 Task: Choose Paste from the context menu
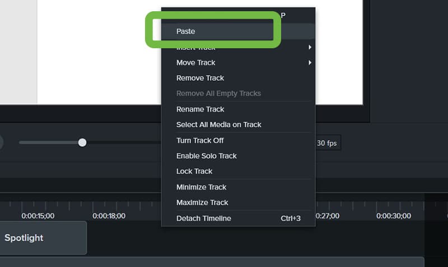[238, 31]
